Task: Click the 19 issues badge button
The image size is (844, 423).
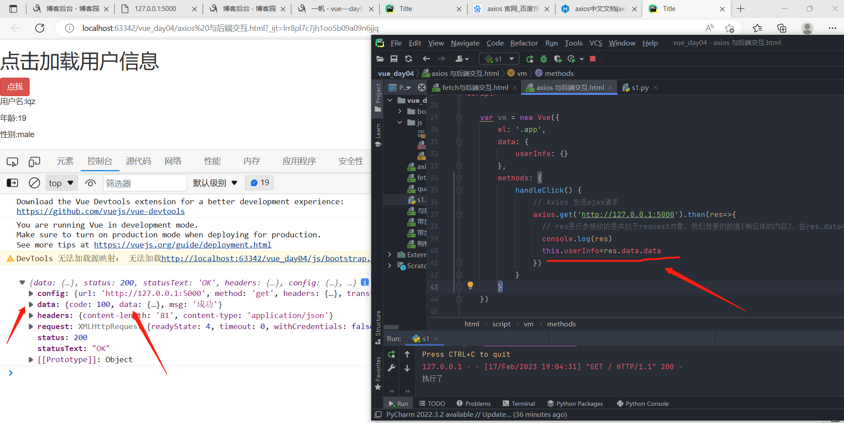Action: coord(260,183)
